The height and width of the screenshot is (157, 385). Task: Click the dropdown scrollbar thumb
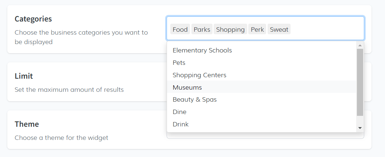pos(360,82)
